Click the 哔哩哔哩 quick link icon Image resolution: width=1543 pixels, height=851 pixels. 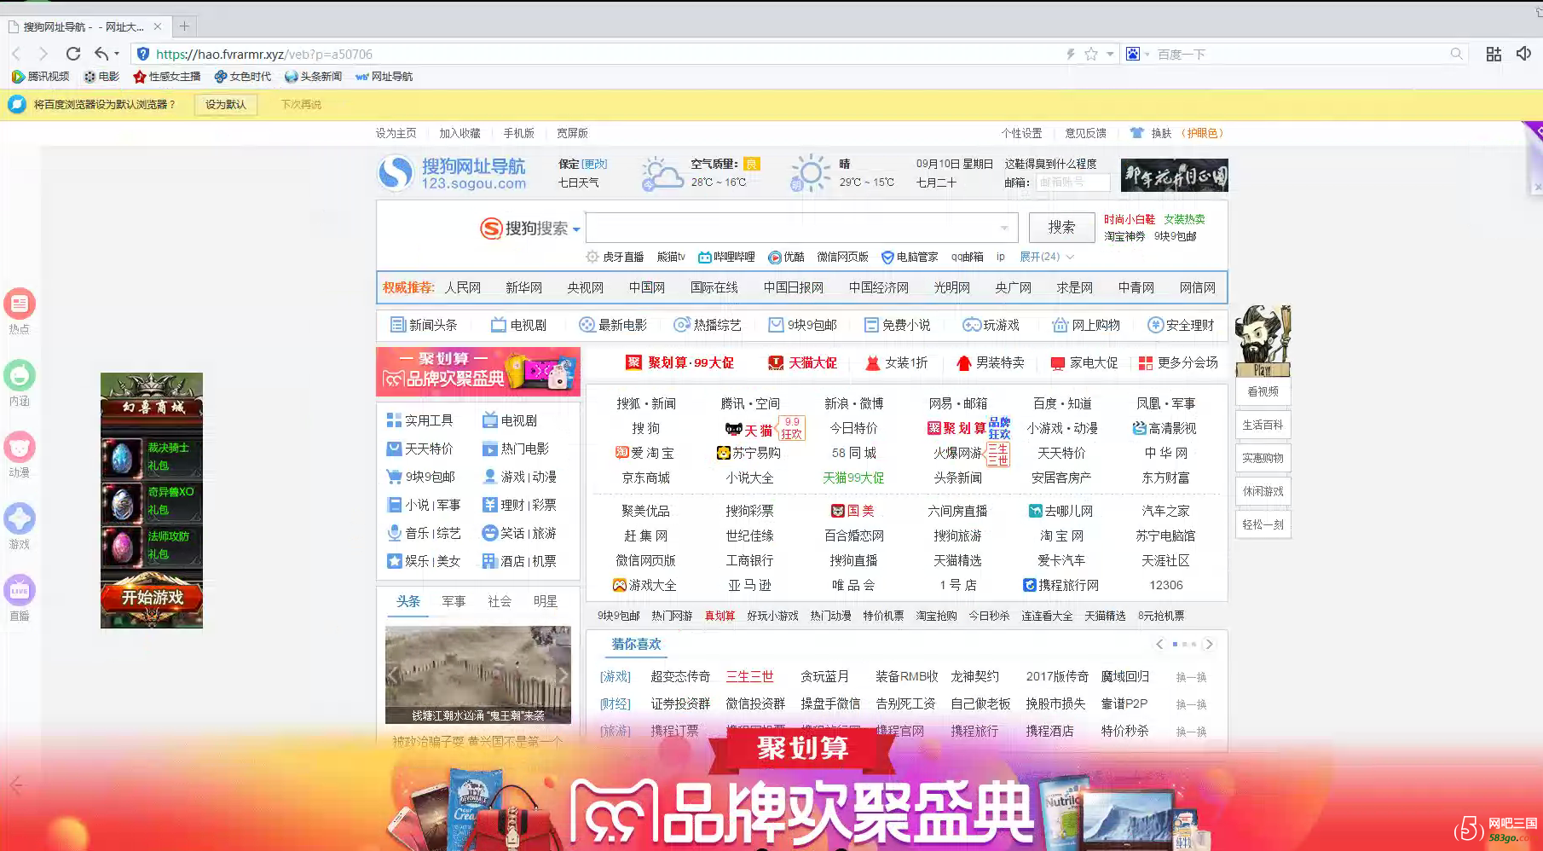[704, 257]
